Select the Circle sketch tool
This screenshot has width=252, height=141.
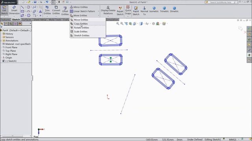[x=28, y=7]
